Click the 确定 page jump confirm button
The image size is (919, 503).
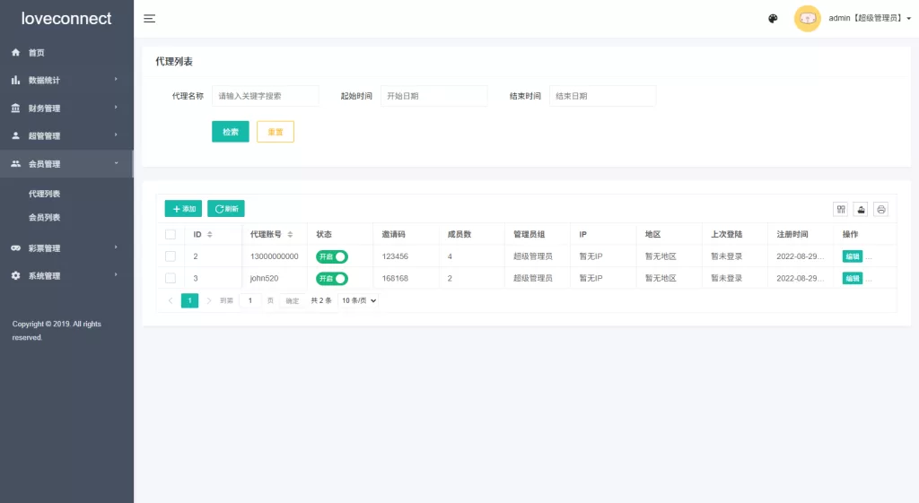293,300
